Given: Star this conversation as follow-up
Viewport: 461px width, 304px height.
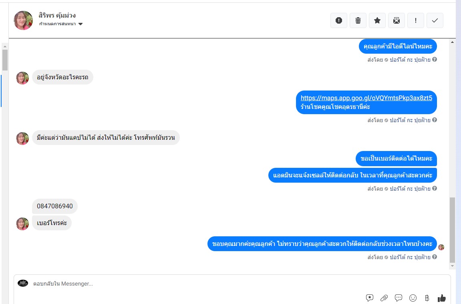Looking at the screenshot, I should 377,20.
